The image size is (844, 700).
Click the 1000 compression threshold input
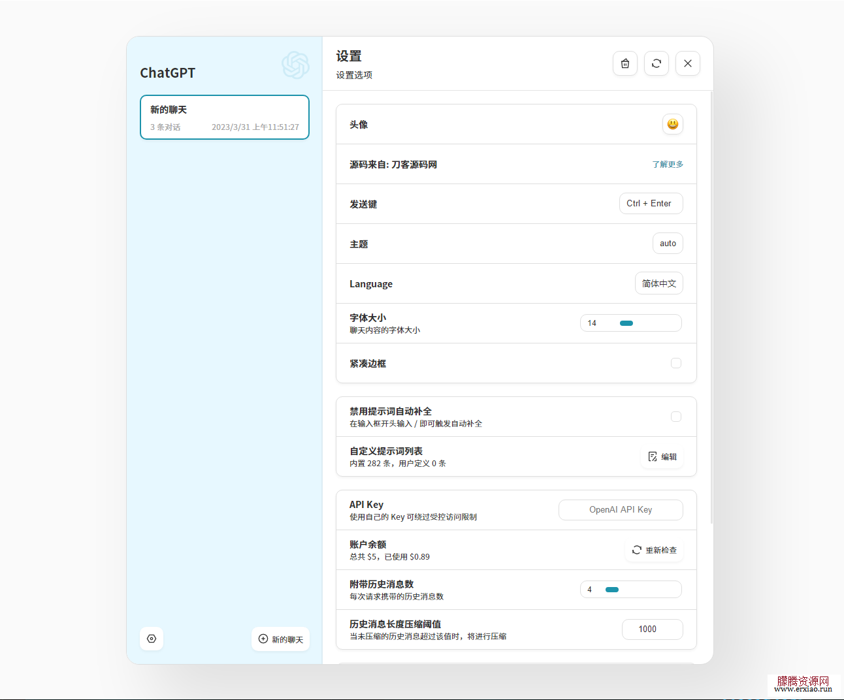[653, 629]
